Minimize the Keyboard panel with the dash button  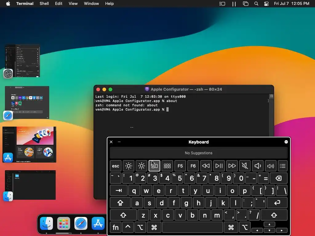[x=119, y=142]
